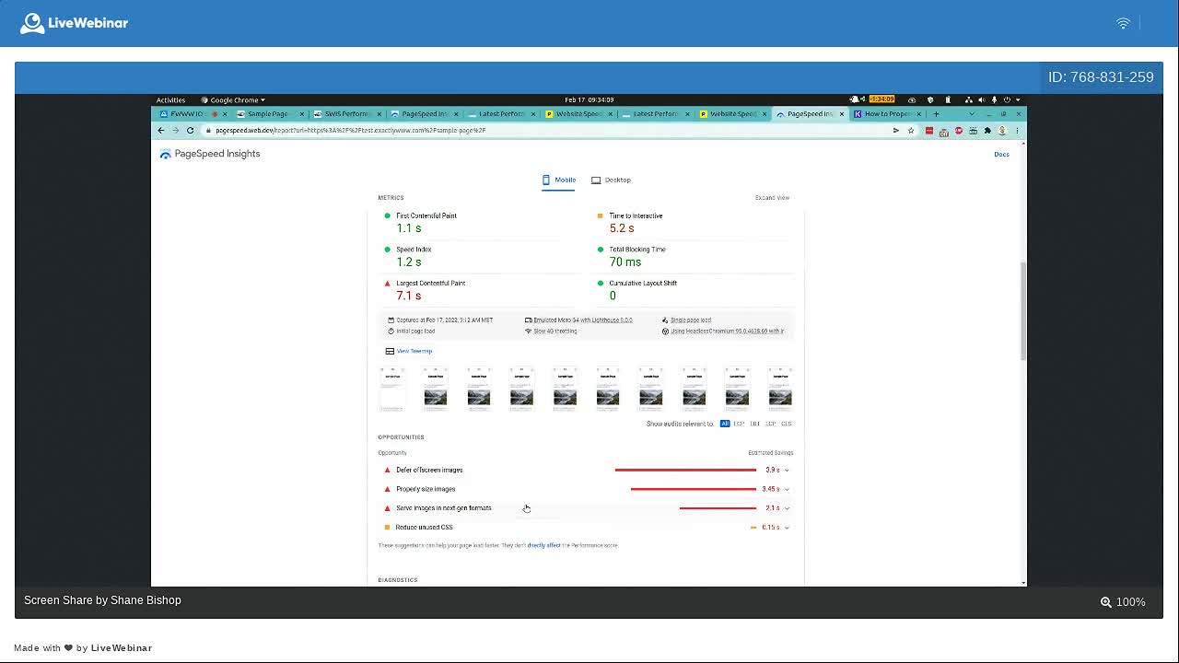This screenshot has width=1179, height=663.
Task: Click the Serve images next-gen savings bar
Action: (x=718, y=508)
